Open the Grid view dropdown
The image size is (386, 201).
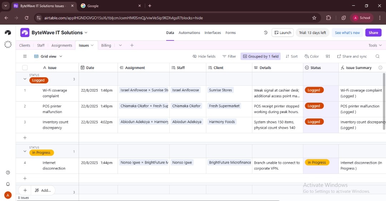coord(48,57)
